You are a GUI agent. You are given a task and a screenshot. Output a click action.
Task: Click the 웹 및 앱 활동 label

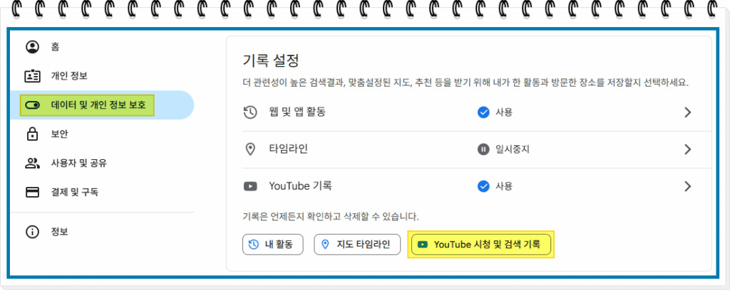(297, 112)
